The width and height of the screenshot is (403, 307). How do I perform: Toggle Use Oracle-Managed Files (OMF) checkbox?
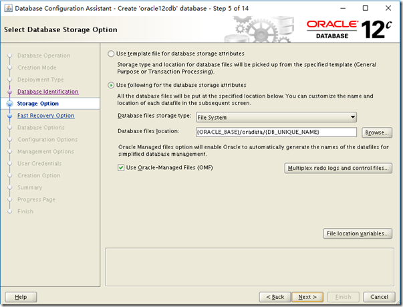[x=121, y=168]
